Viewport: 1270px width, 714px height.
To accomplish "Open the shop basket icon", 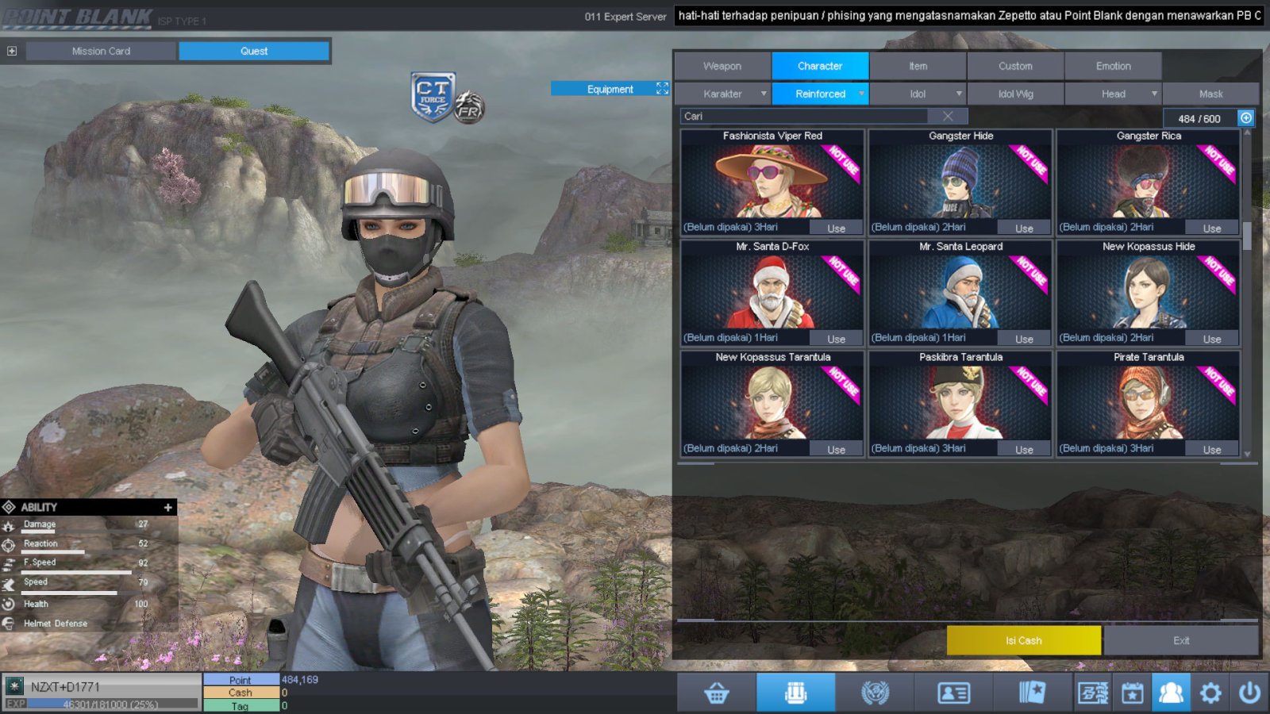I will pos(716,693).
